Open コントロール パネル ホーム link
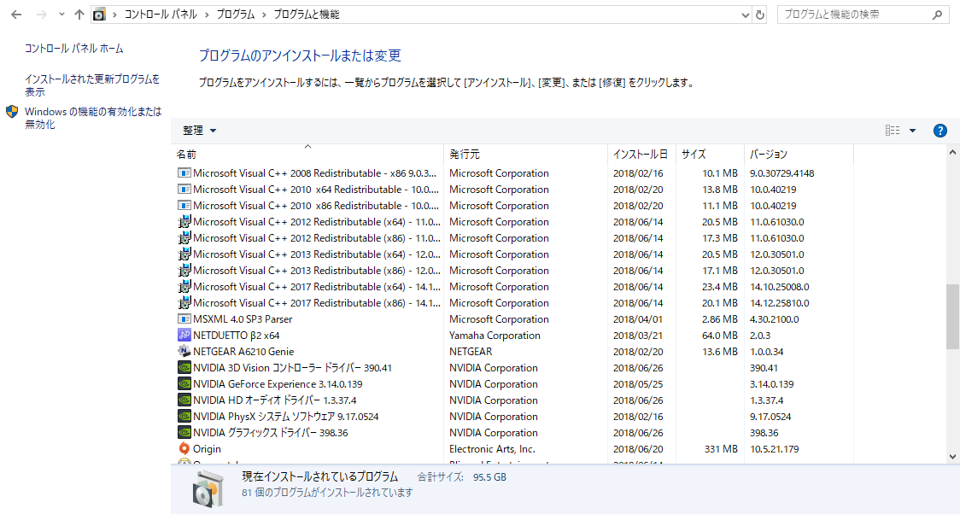Viewport: 960px width, 514px height. [x=74, y=49]
